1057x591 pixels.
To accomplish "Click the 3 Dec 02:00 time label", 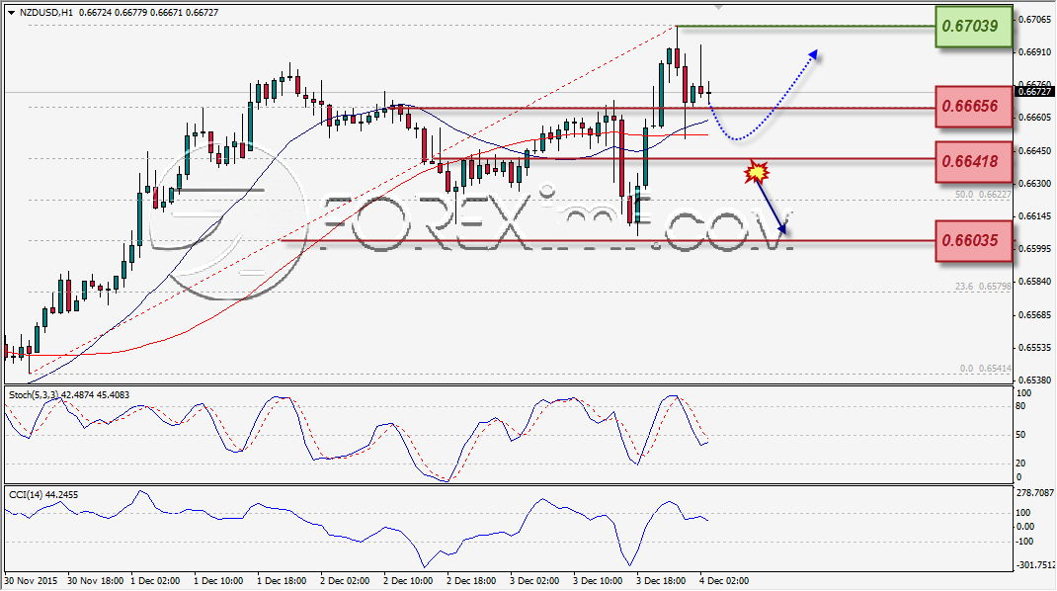I will 535,581.
